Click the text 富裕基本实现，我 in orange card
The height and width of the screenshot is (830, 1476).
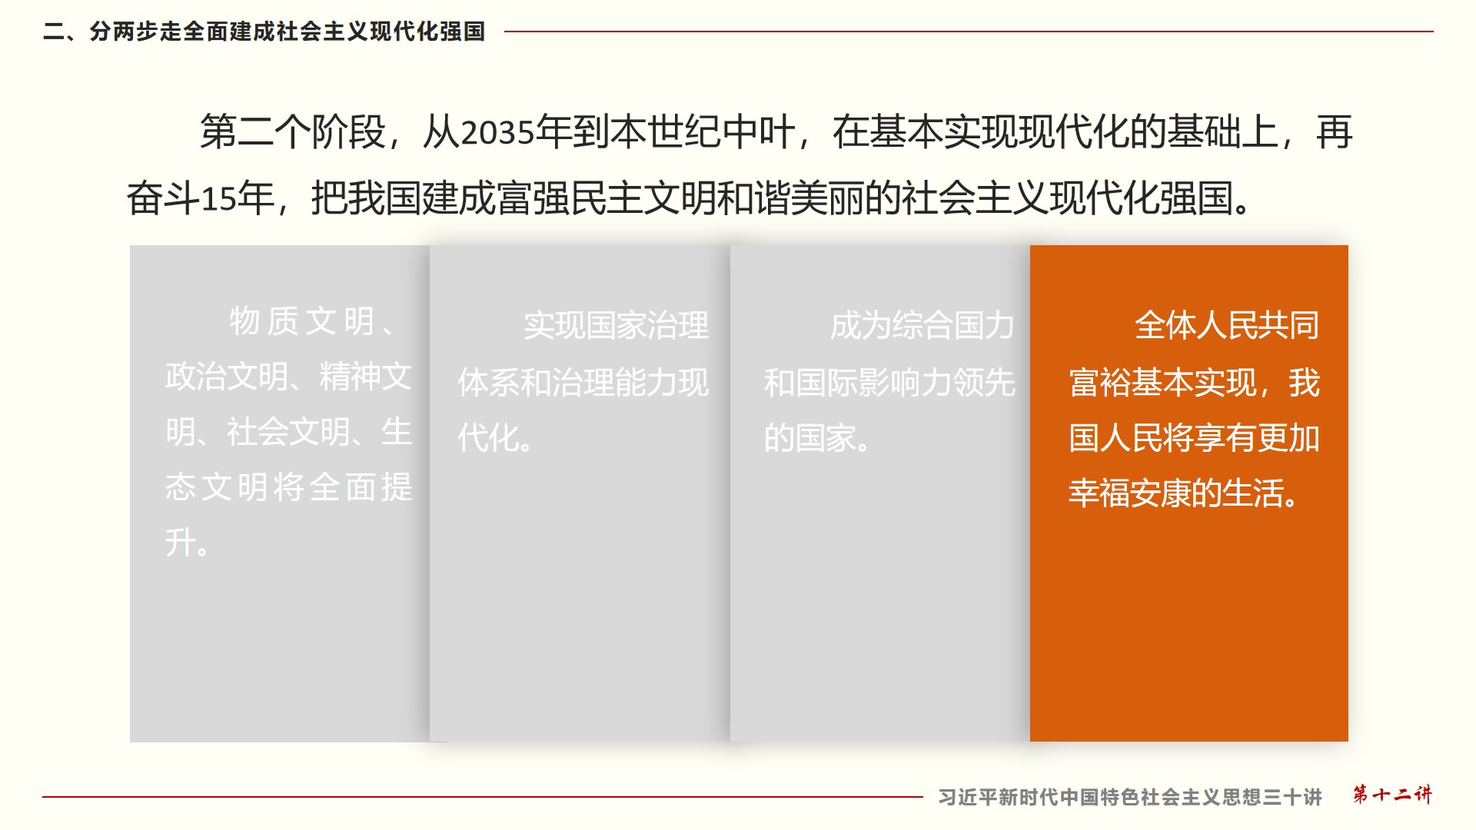(x=1194, y=383)
